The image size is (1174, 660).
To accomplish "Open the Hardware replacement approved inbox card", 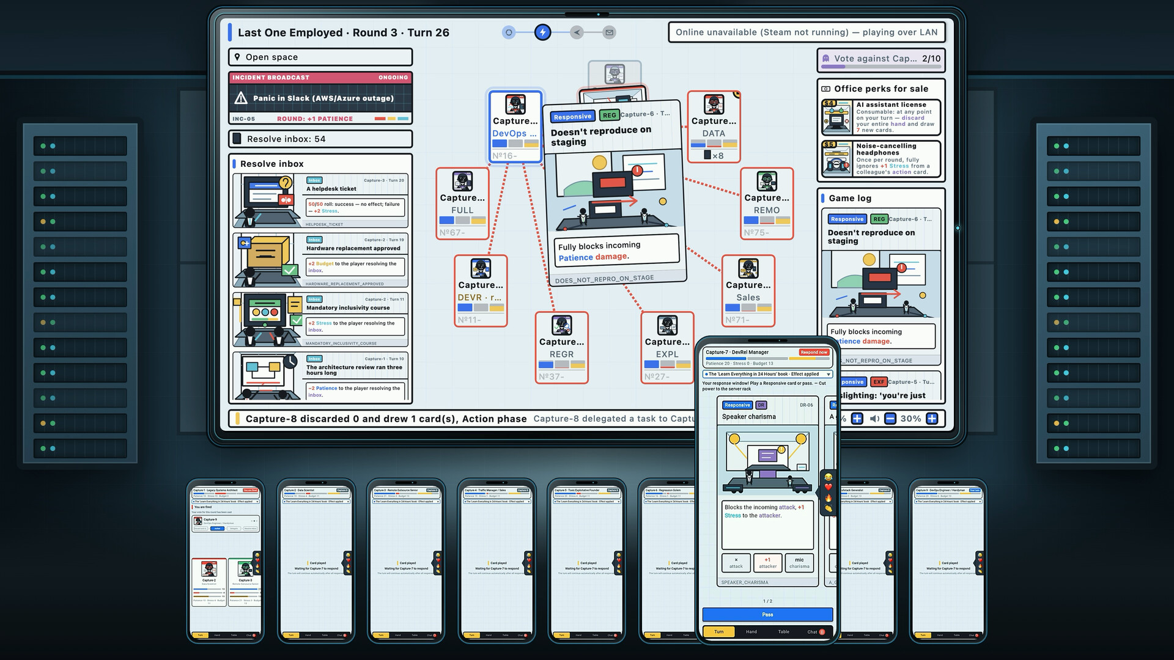I will (x=321, y=260).
